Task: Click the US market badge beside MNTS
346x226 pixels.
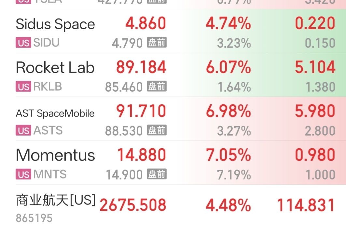Action: click(23, 175)
